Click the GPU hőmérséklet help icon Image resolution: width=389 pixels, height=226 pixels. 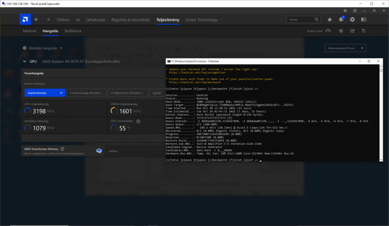coord(138,121)
